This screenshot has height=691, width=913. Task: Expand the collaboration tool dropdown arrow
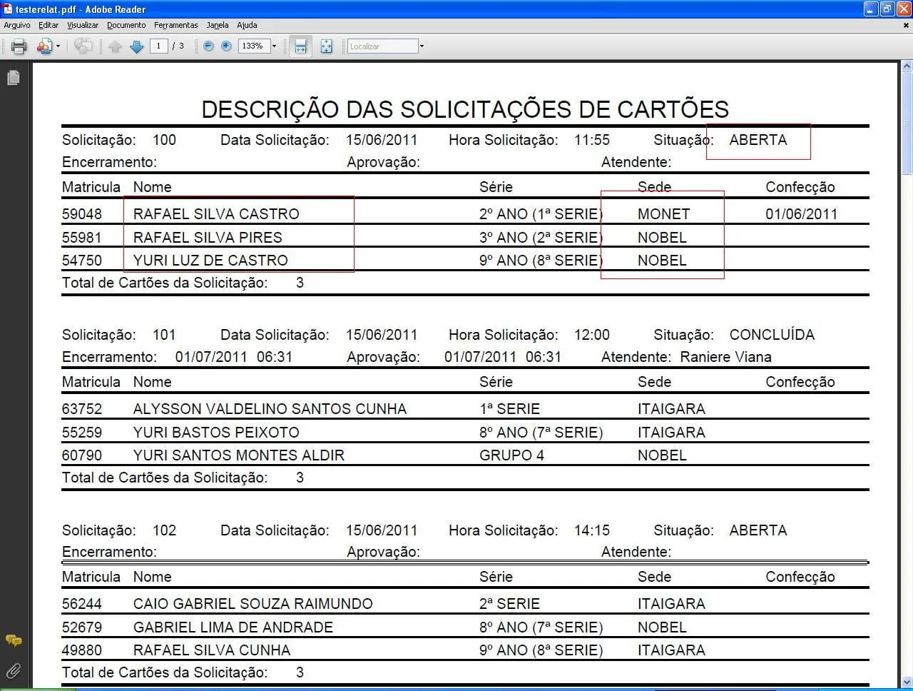click(58, 46)
